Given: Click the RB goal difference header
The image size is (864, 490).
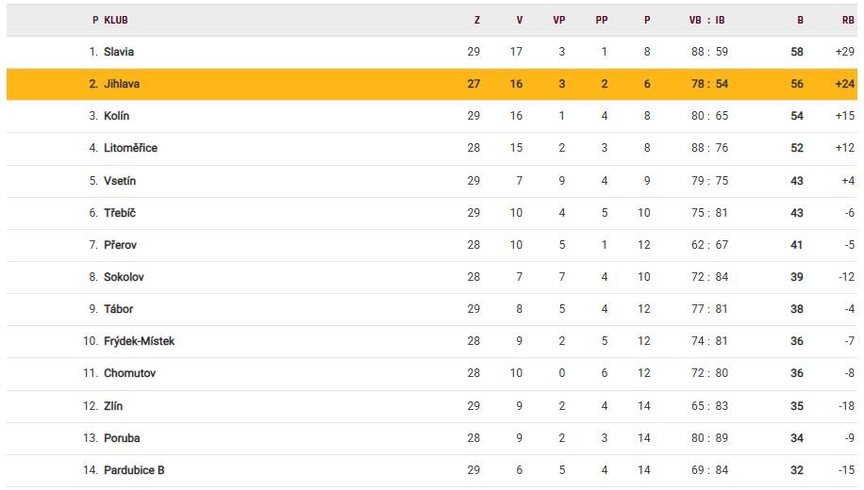Looking at the screenshot, I should coord(848,20).
